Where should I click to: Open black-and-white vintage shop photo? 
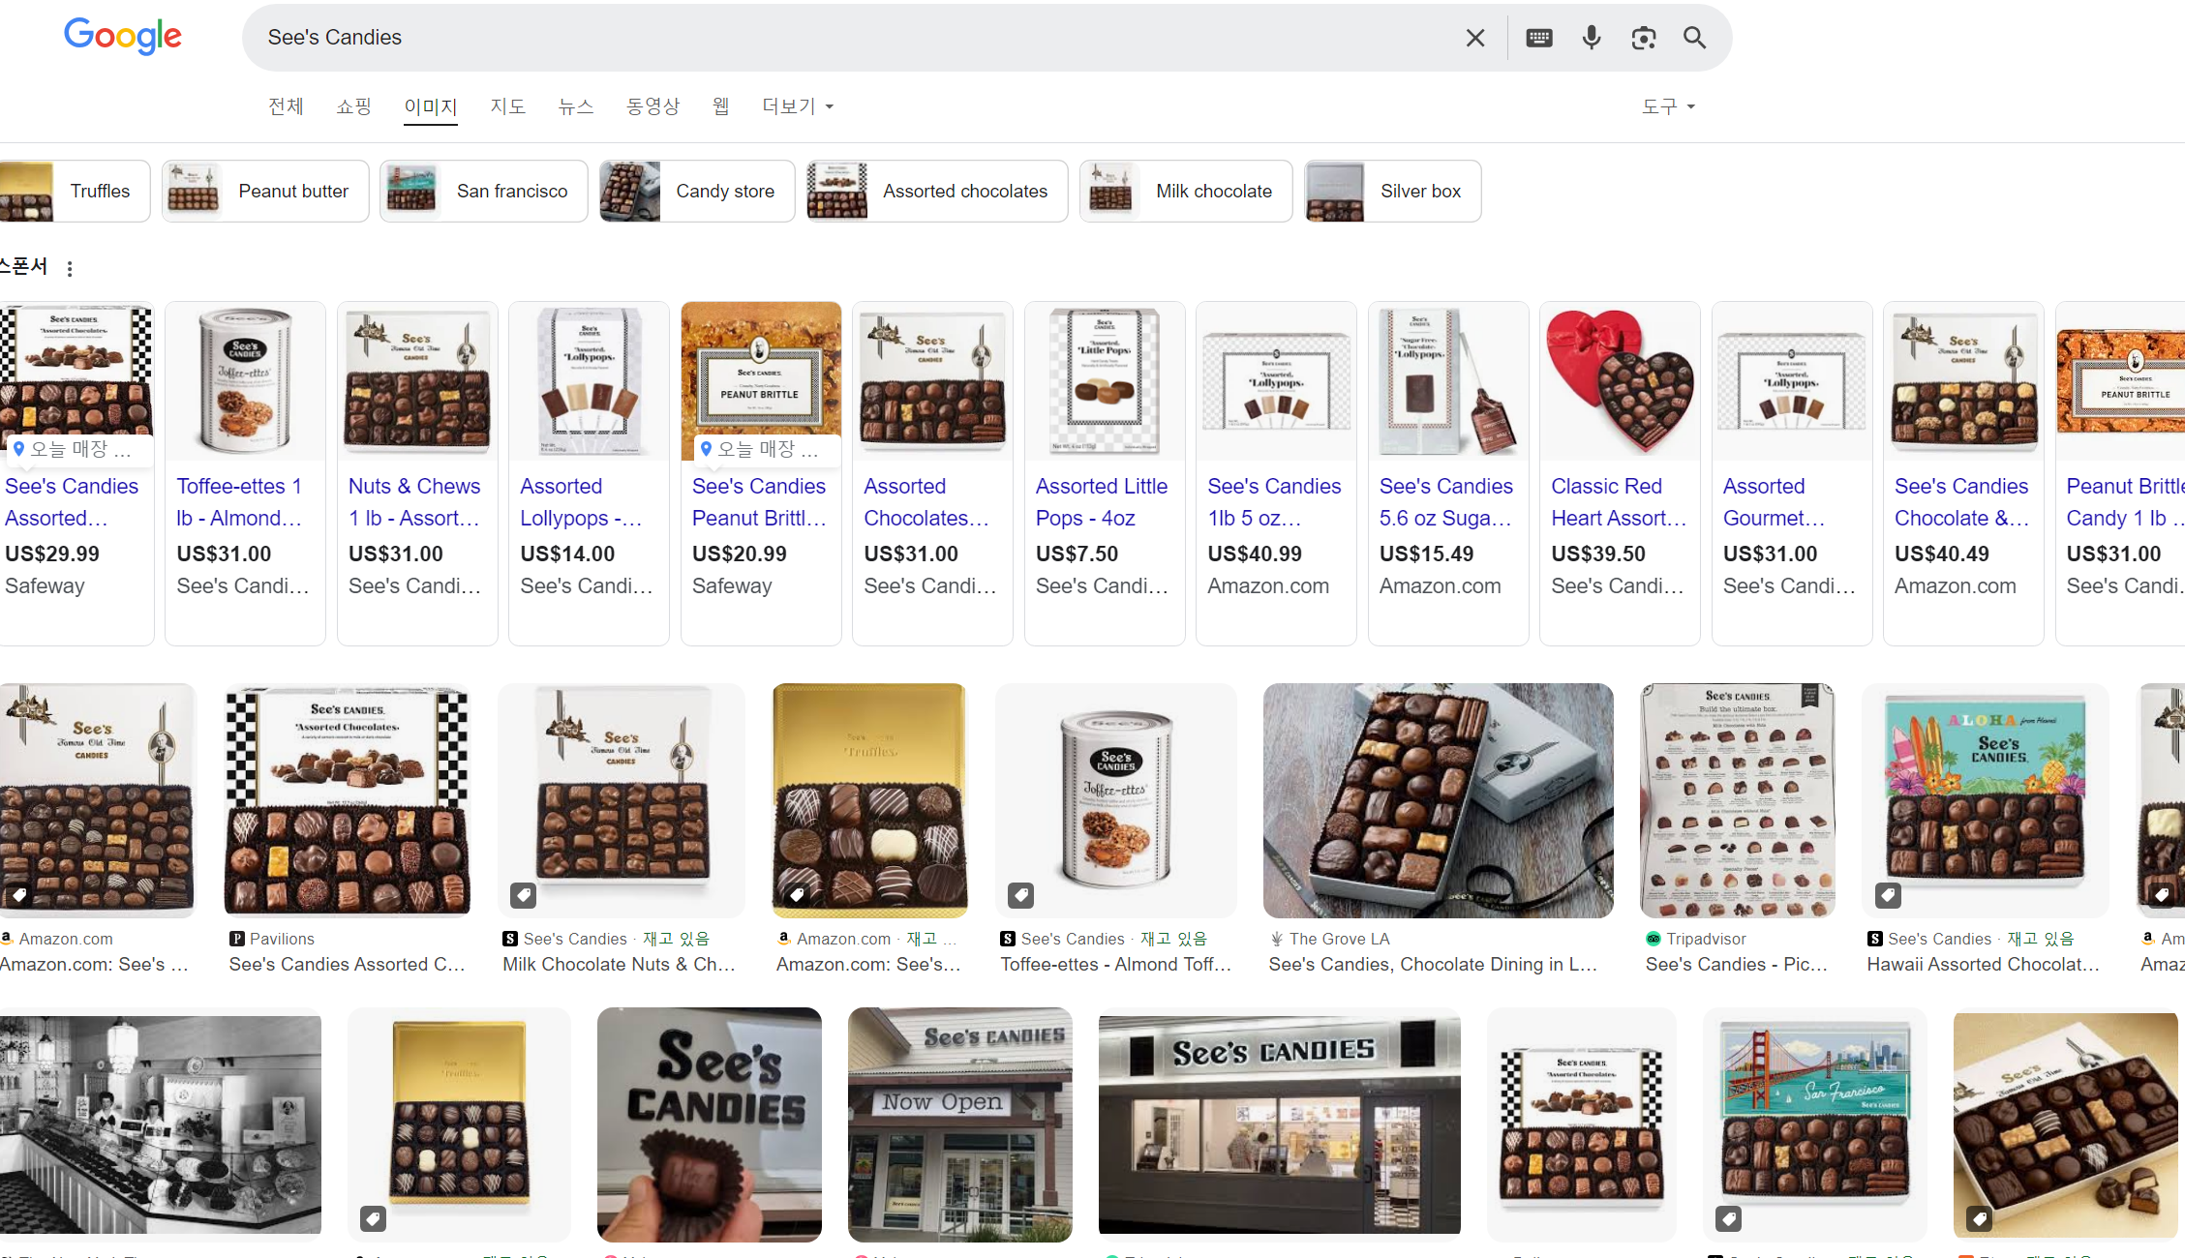click(161, 1124)
